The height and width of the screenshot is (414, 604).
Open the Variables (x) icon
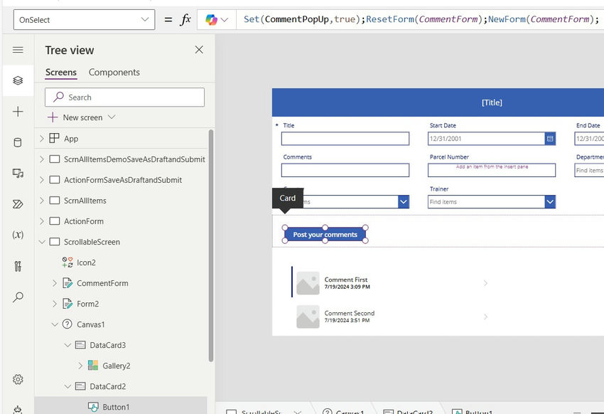[18, 234]
